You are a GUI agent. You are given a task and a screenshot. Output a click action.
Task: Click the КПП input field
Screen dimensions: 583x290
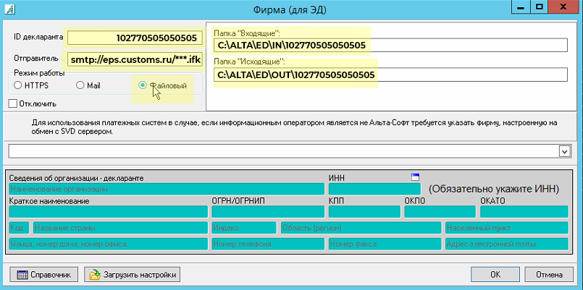point(364,211)
